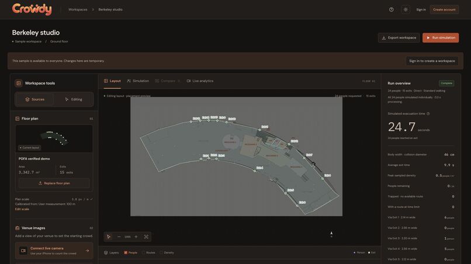Click the 3,342.7 m² area value
The height and width of the screenshot is (264, 471).
[29, 172]
